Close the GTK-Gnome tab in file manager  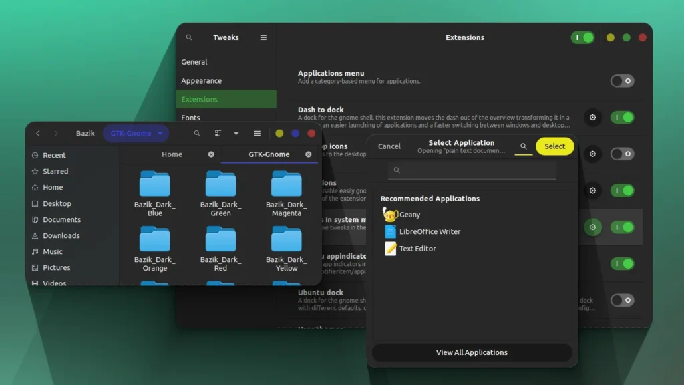coord(309,154)
